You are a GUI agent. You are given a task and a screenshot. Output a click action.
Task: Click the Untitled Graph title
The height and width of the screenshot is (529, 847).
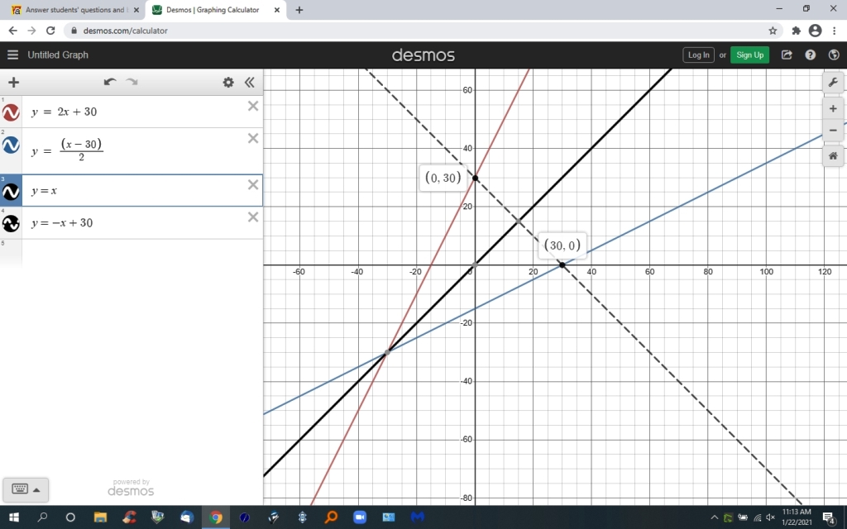(x=58, y=55)
